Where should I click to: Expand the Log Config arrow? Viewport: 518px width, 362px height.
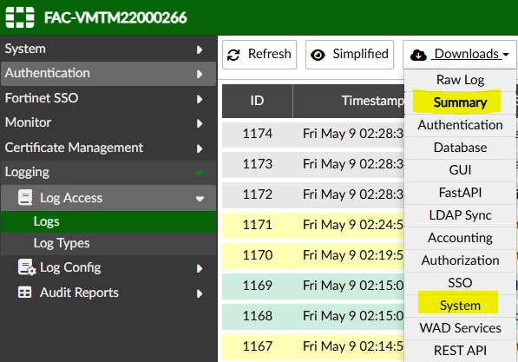point(200,268)
